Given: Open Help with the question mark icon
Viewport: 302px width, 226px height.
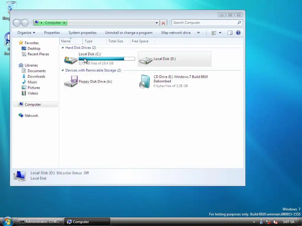Looking at the screenshot, I should pyautogui.click(x=238, y=33).
